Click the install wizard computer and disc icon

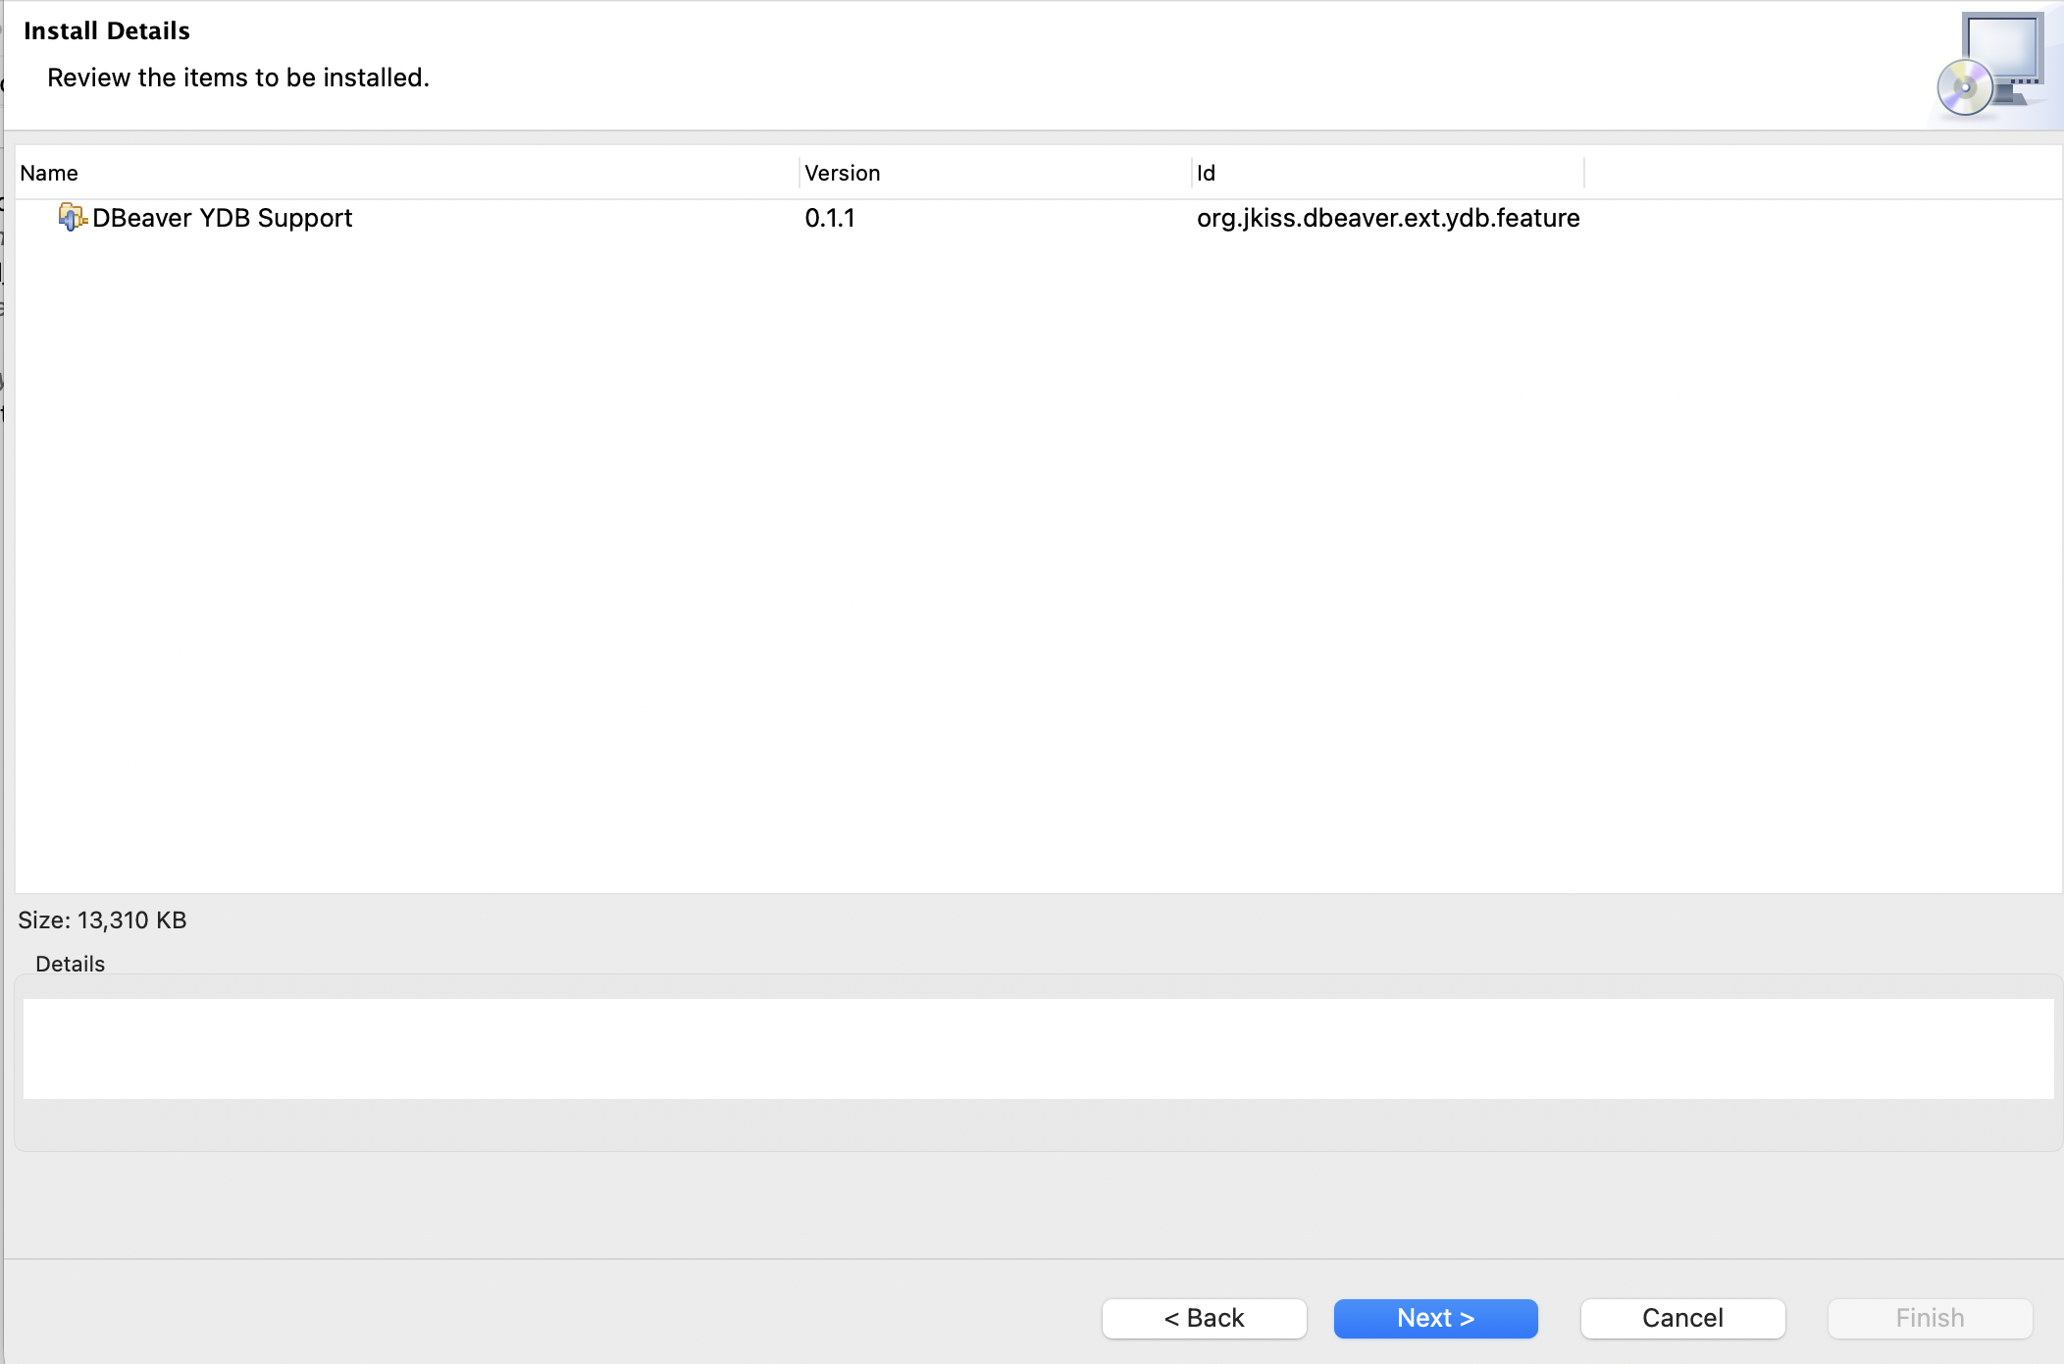(1991, 65)
